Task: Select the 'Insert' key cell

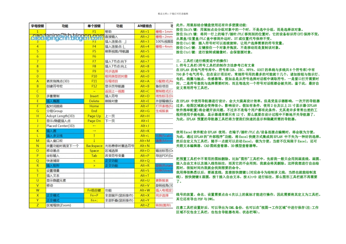Action: pyautogui.click(x=94, y=96)
